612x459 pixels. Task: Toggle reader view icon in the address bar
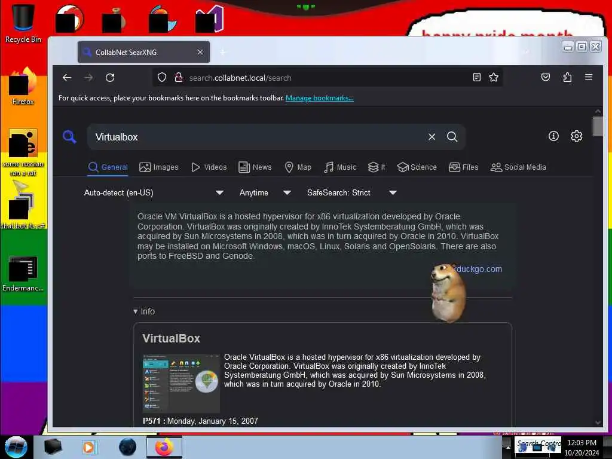[x=476, y=77]
